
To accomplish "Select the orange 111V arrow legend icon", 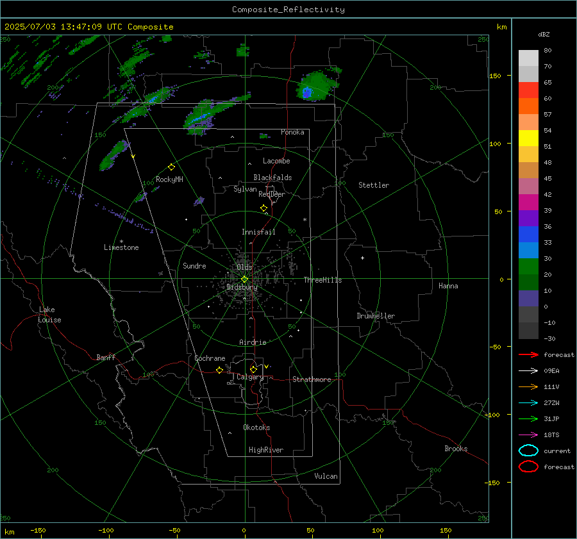I will (528, 386).
